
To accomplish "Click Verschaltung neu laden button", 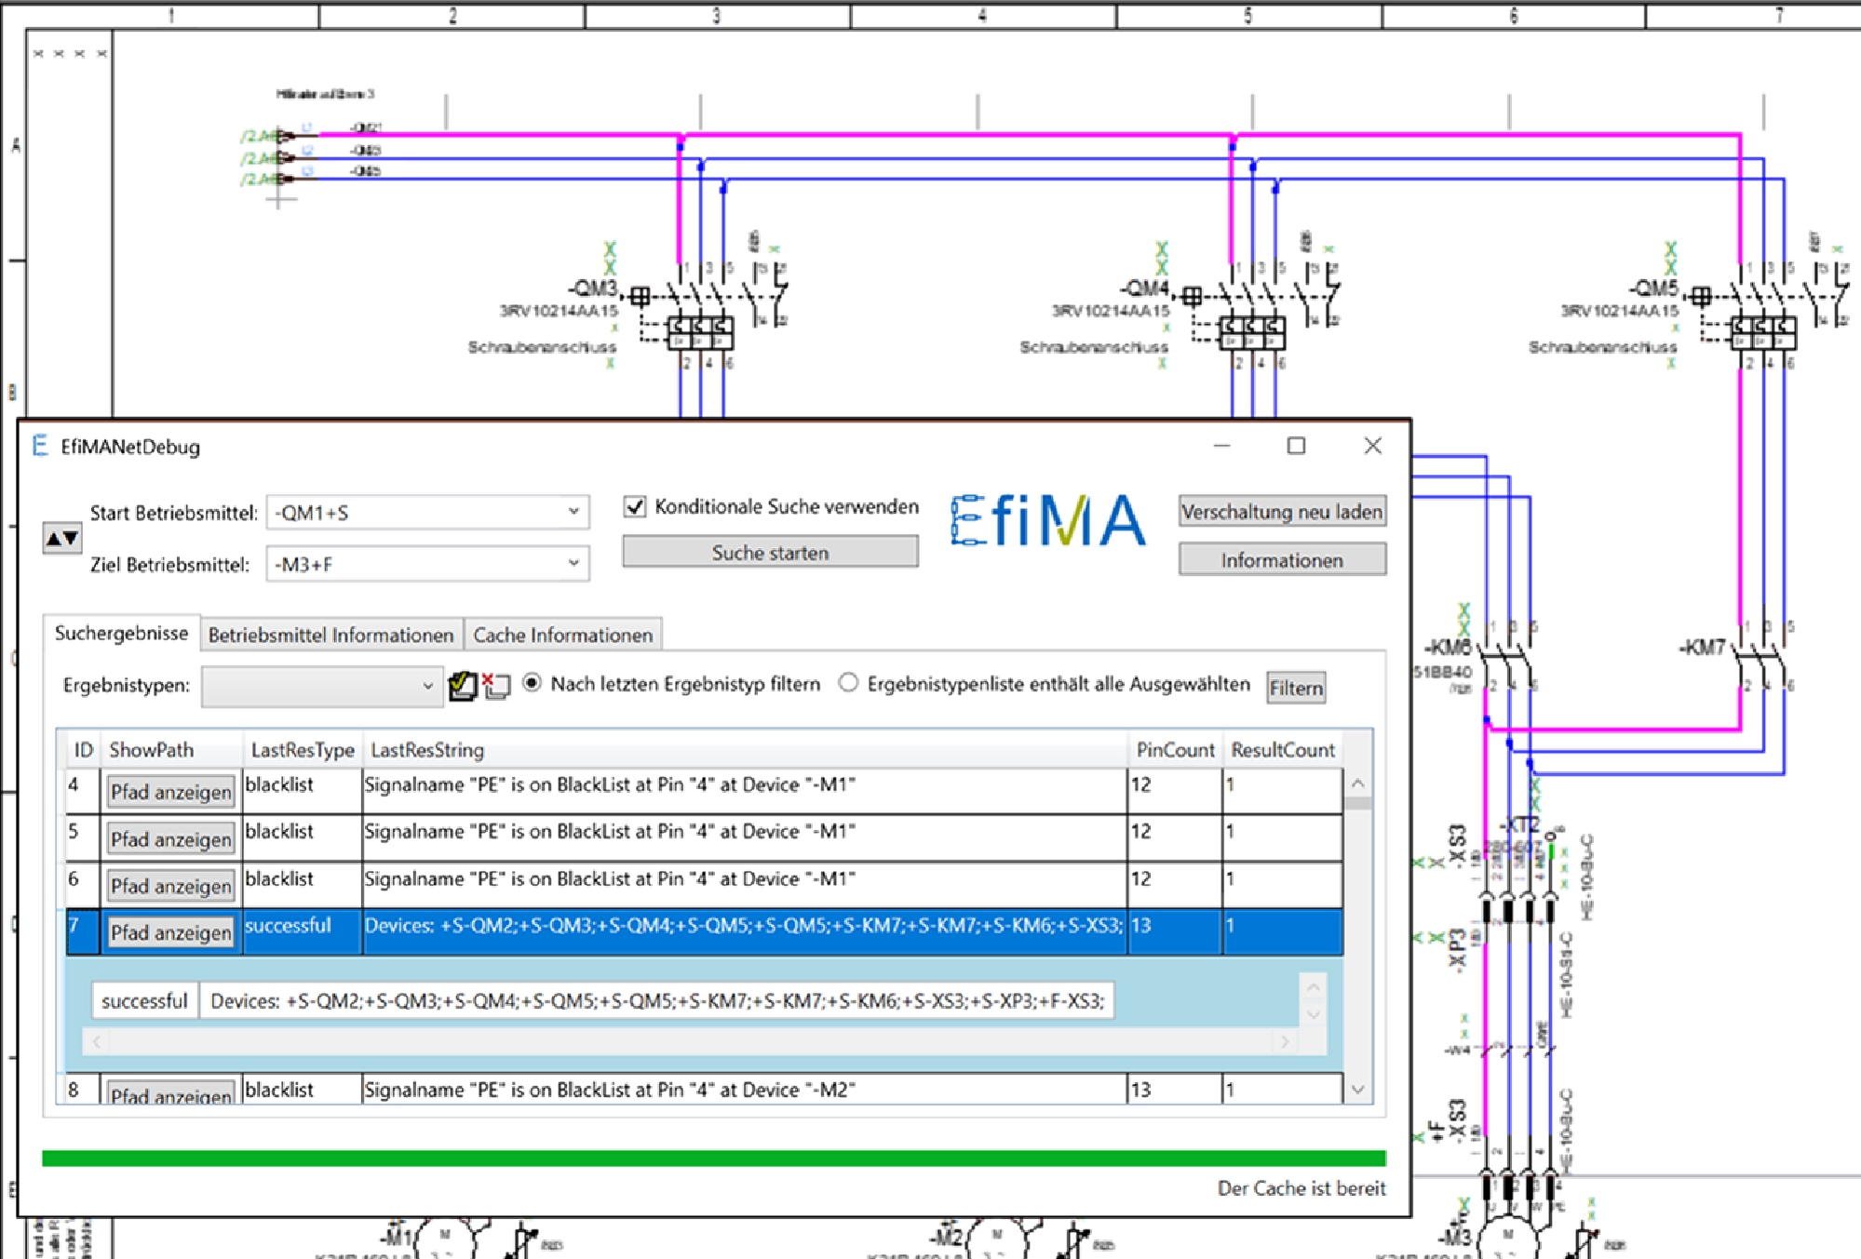I will tap(1281, 512).
